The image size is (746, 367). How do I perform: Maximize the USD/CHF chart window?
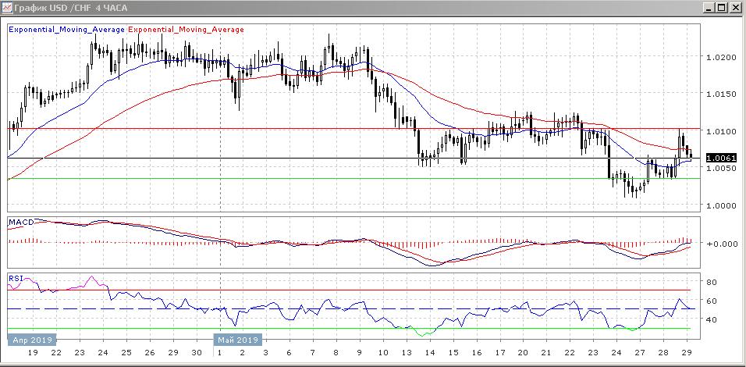[722, 8]
